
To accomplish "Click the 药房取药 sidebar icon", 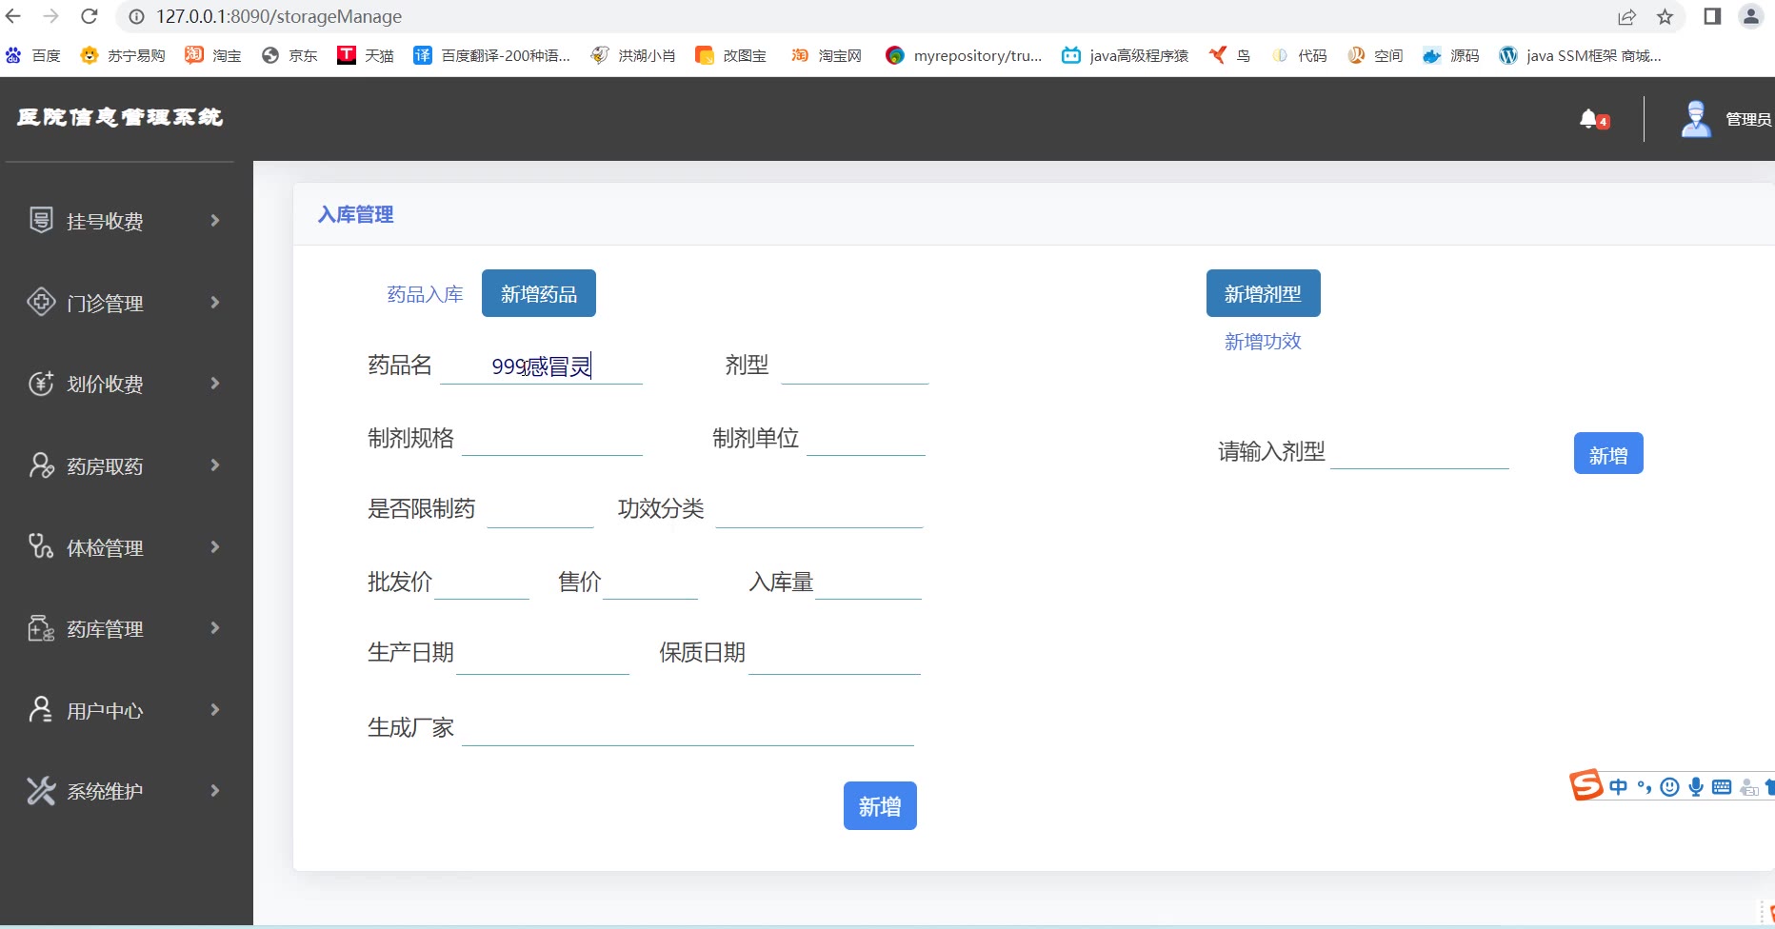I will [41, 464].
